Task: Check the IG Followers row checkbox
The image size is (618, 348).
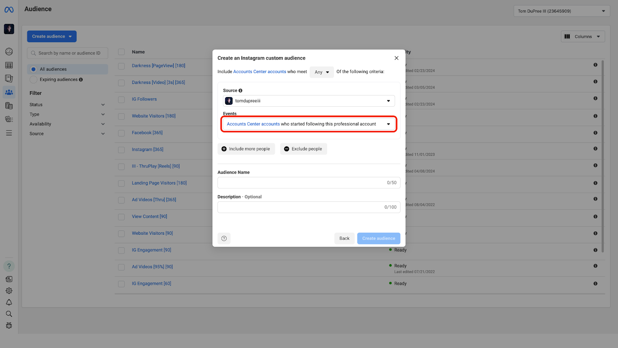Action: click(x=121, y=100)
